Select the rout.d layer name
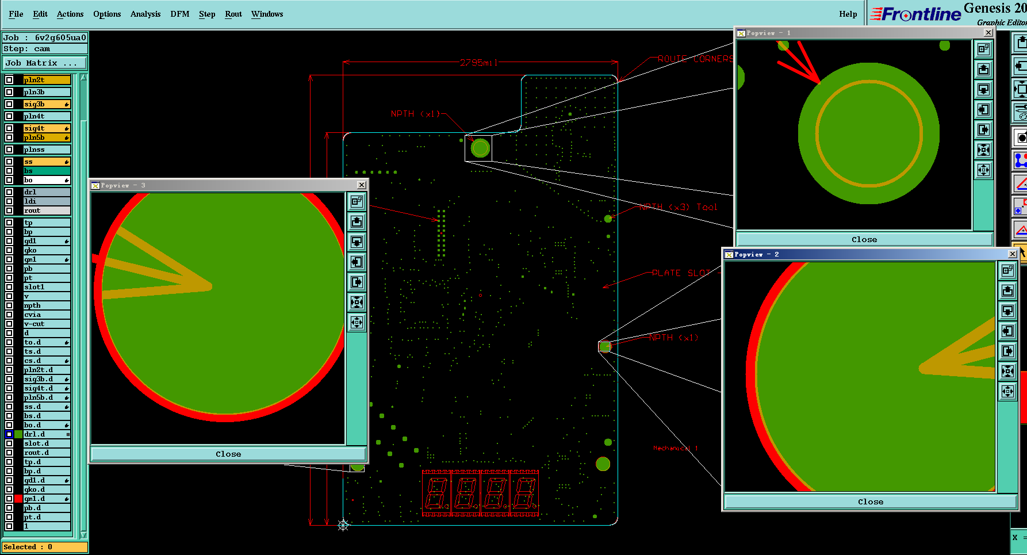This screenshot has width=1027, height=555. click(47, 453)
